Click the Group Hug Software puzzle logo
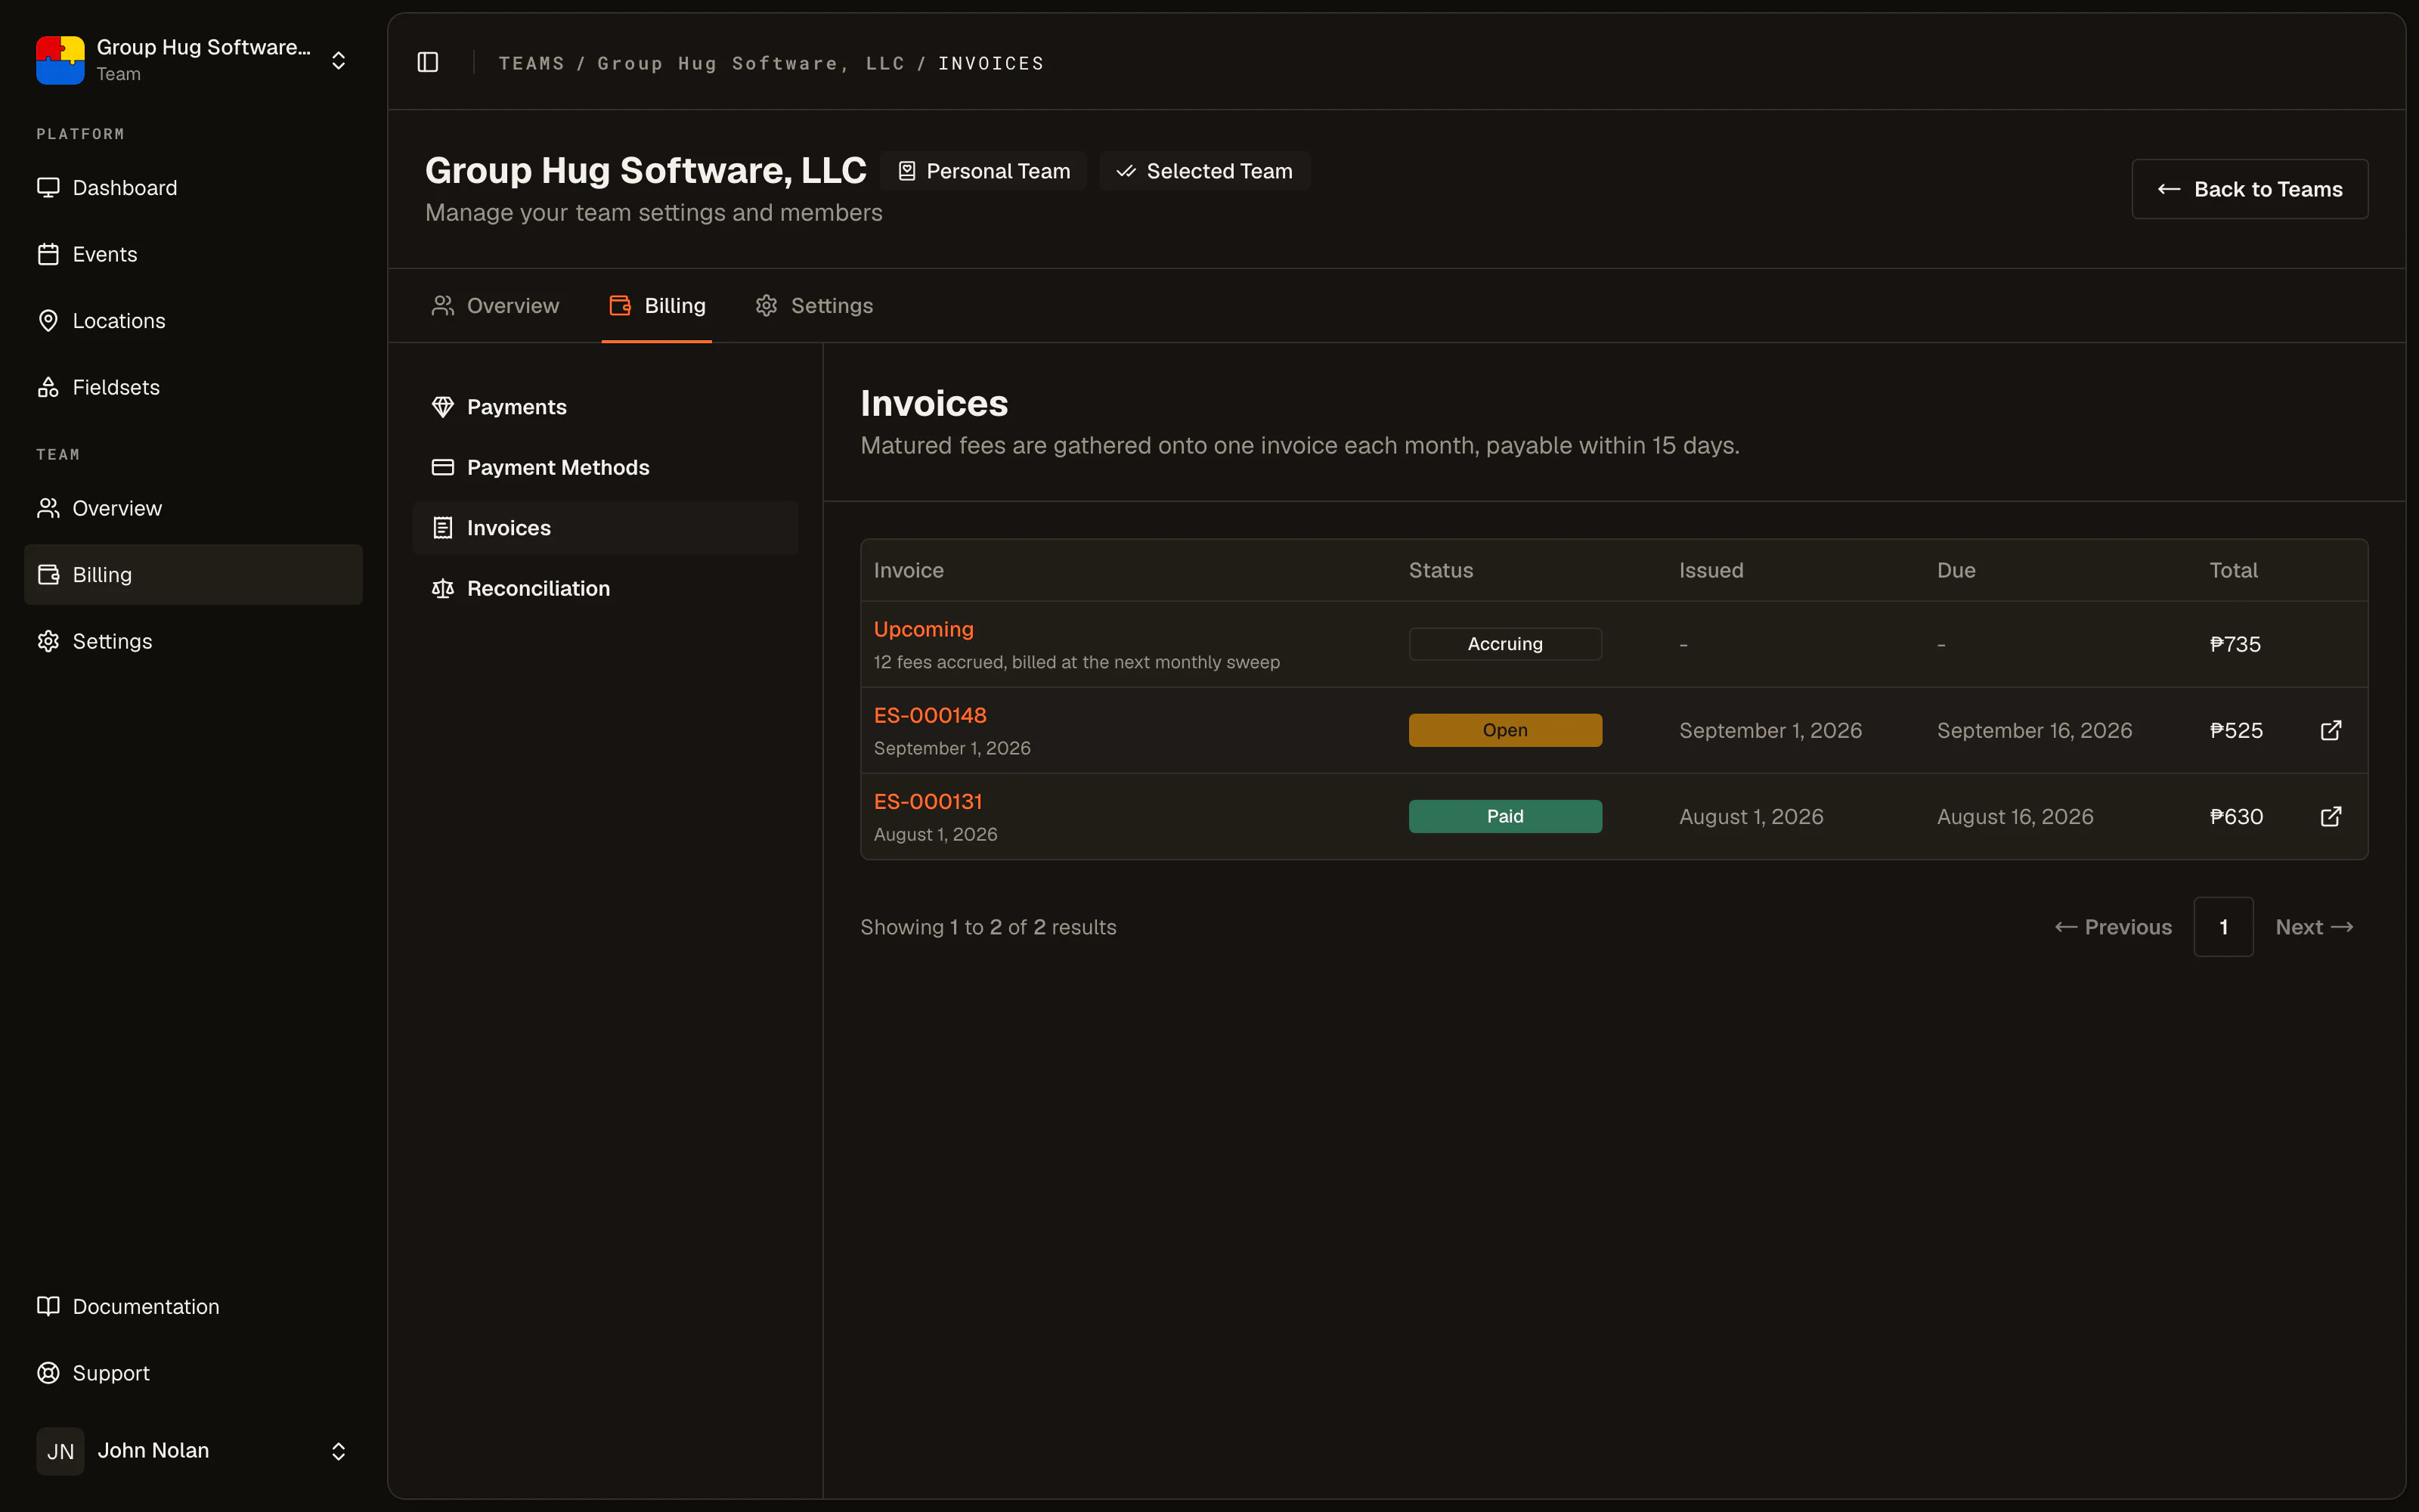This screenshot has width=2419, height=1512. [60, 60]
